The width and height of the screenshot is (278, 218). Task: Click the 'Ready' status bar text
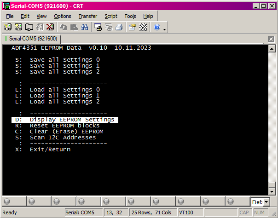pos(10,212)
